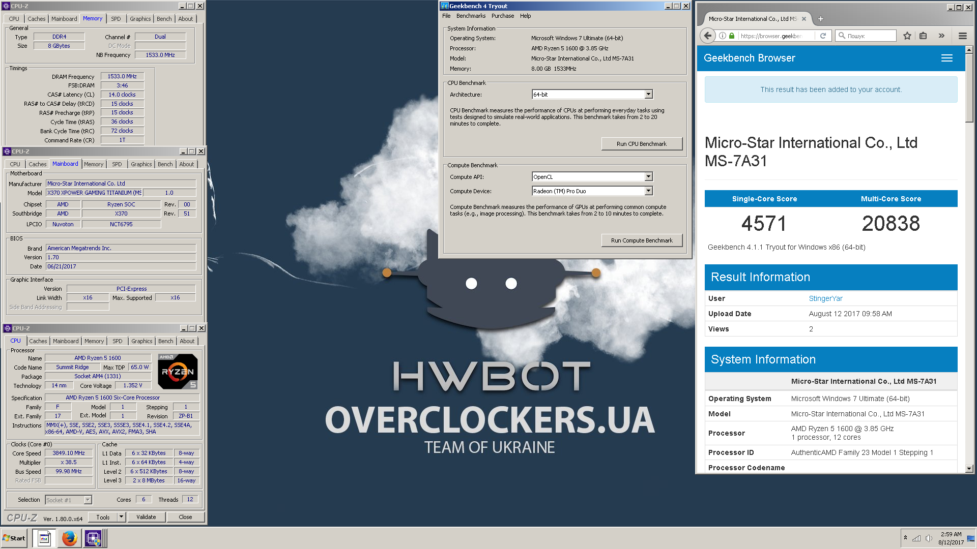This screenshot has width=977, height=549.
Task: Open the Help menu in Geekbench
Action: click(525, 16)
